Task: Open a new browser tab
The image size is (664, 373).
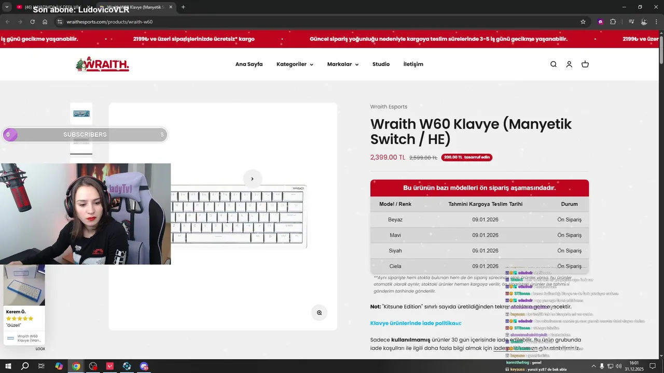Action: [183, 7]
